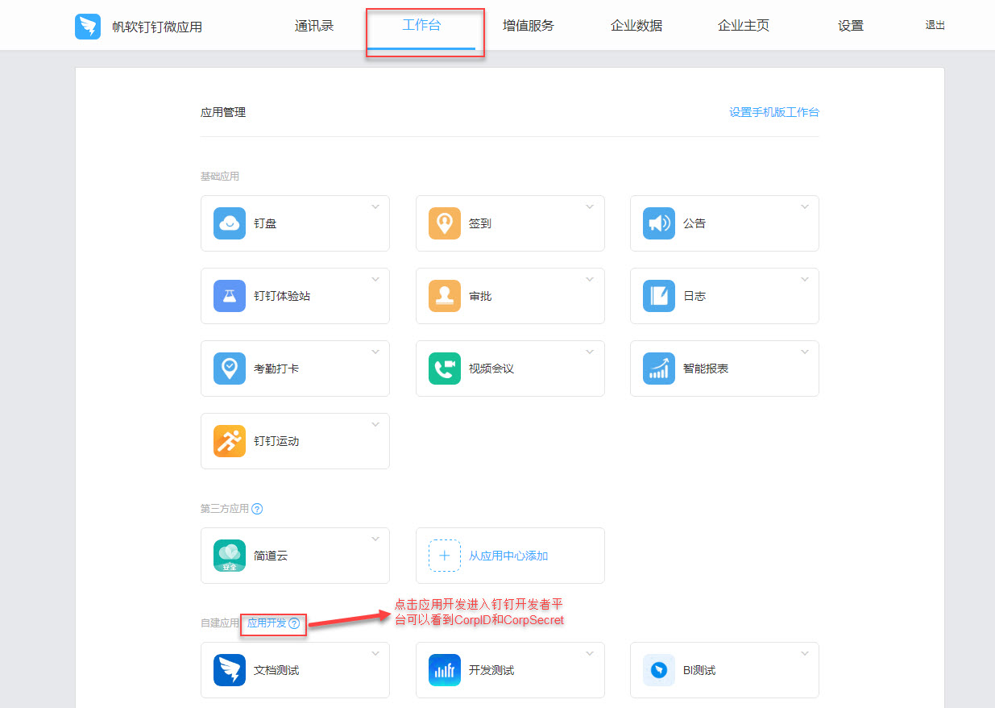
Task: Click the 第三方应用 section label
Action: pyautogui.click(x=225, y=509)
